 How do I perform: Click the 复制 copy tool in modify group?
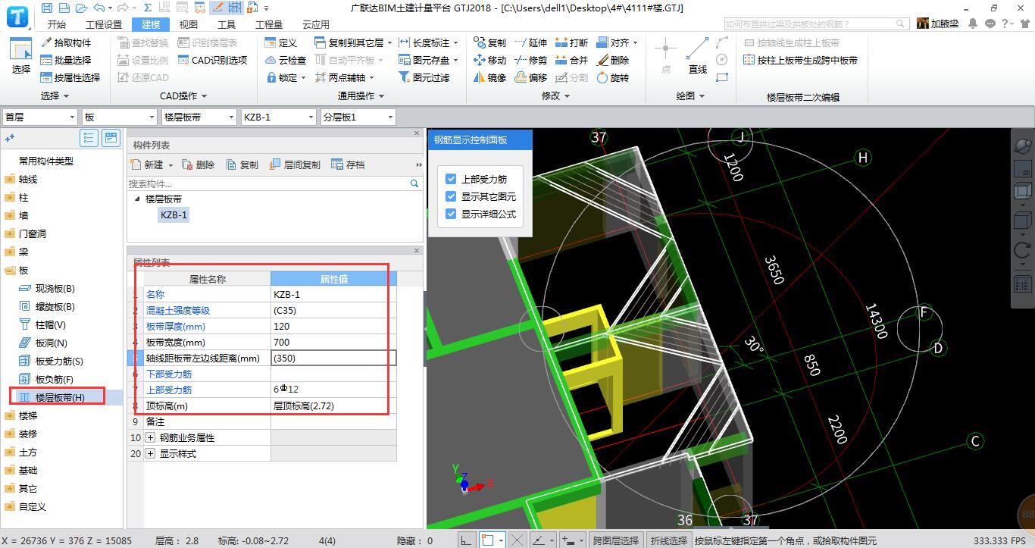(x=489, y=42)
